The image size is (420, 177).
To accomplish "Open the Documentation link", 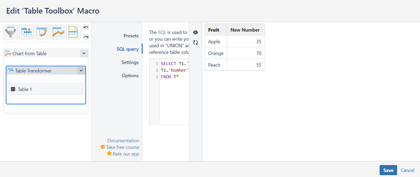I will point(123,141).
